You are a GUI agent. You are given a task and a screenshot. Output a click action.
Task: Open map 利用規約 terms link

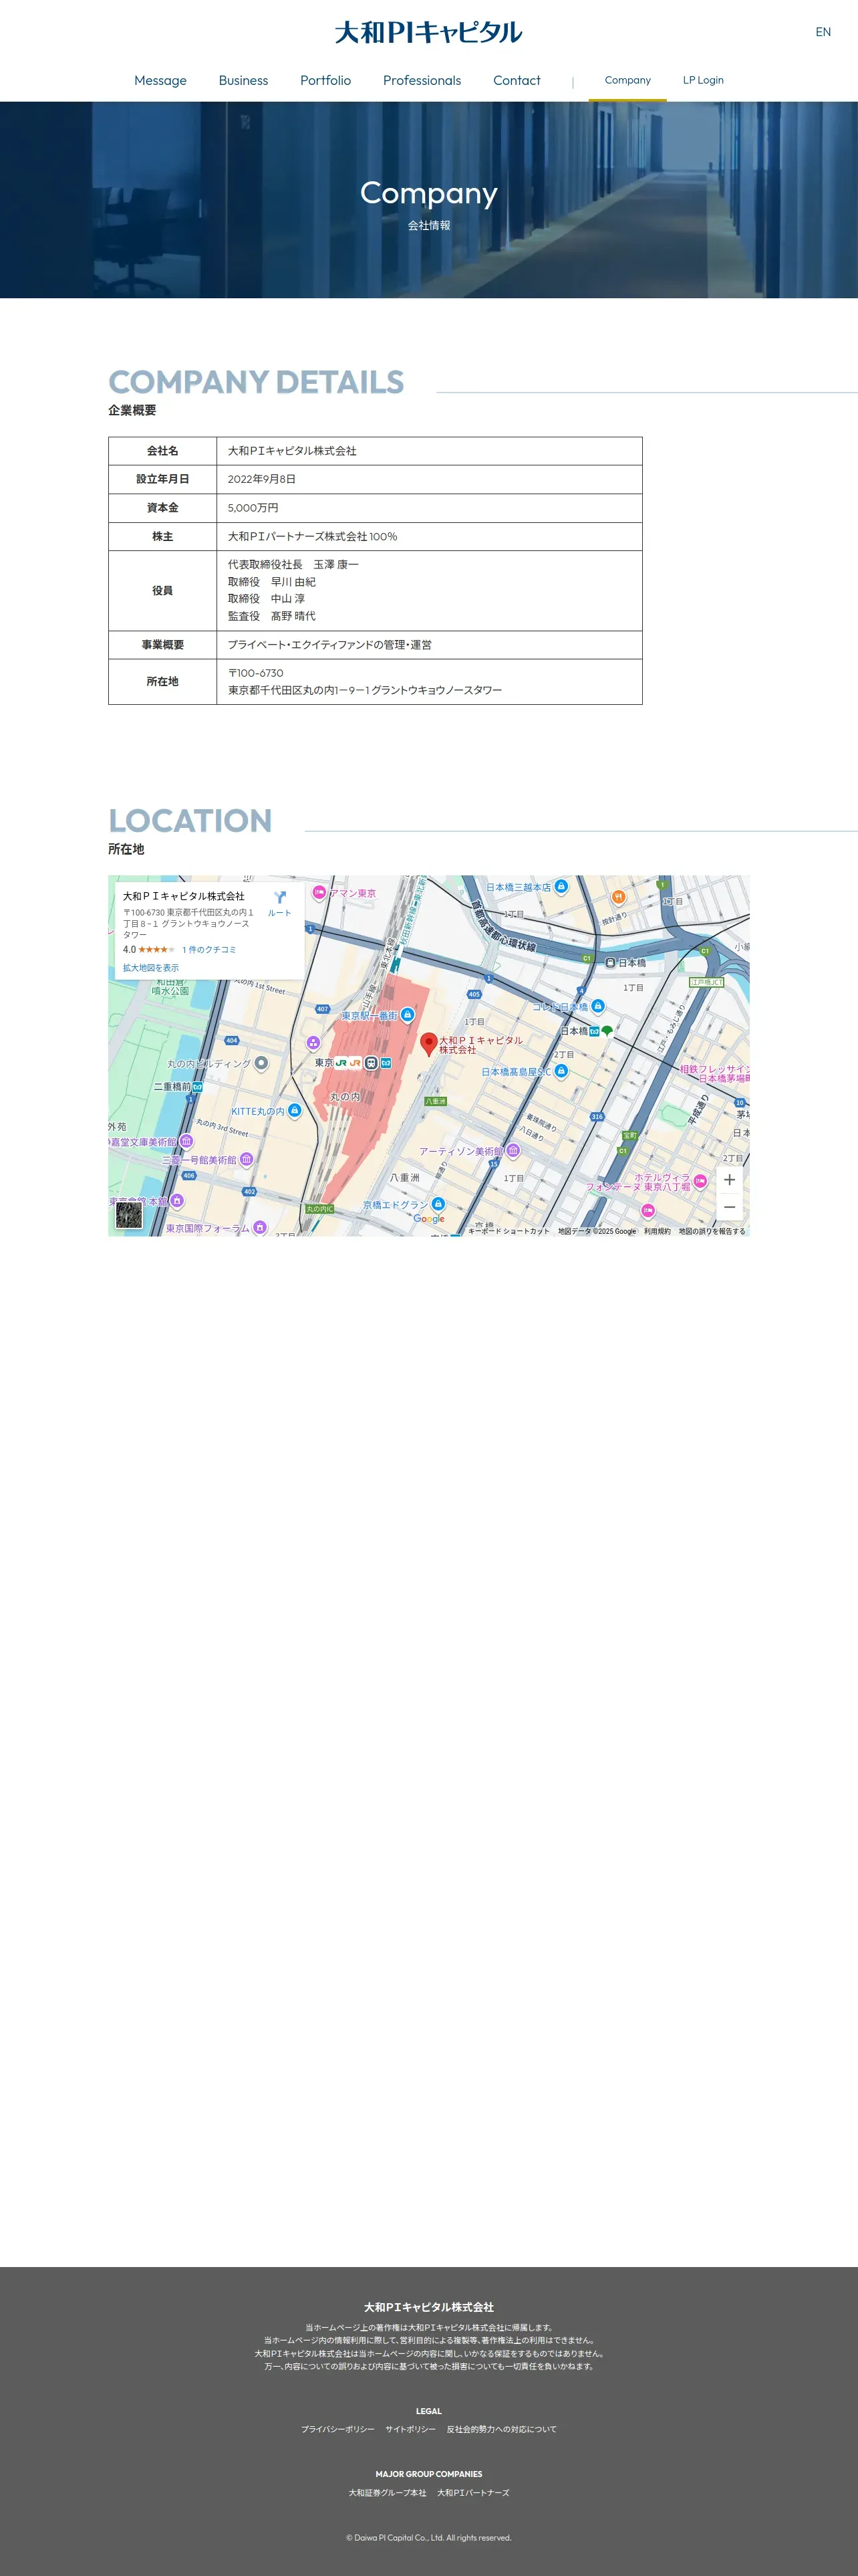coord(658,1231)
